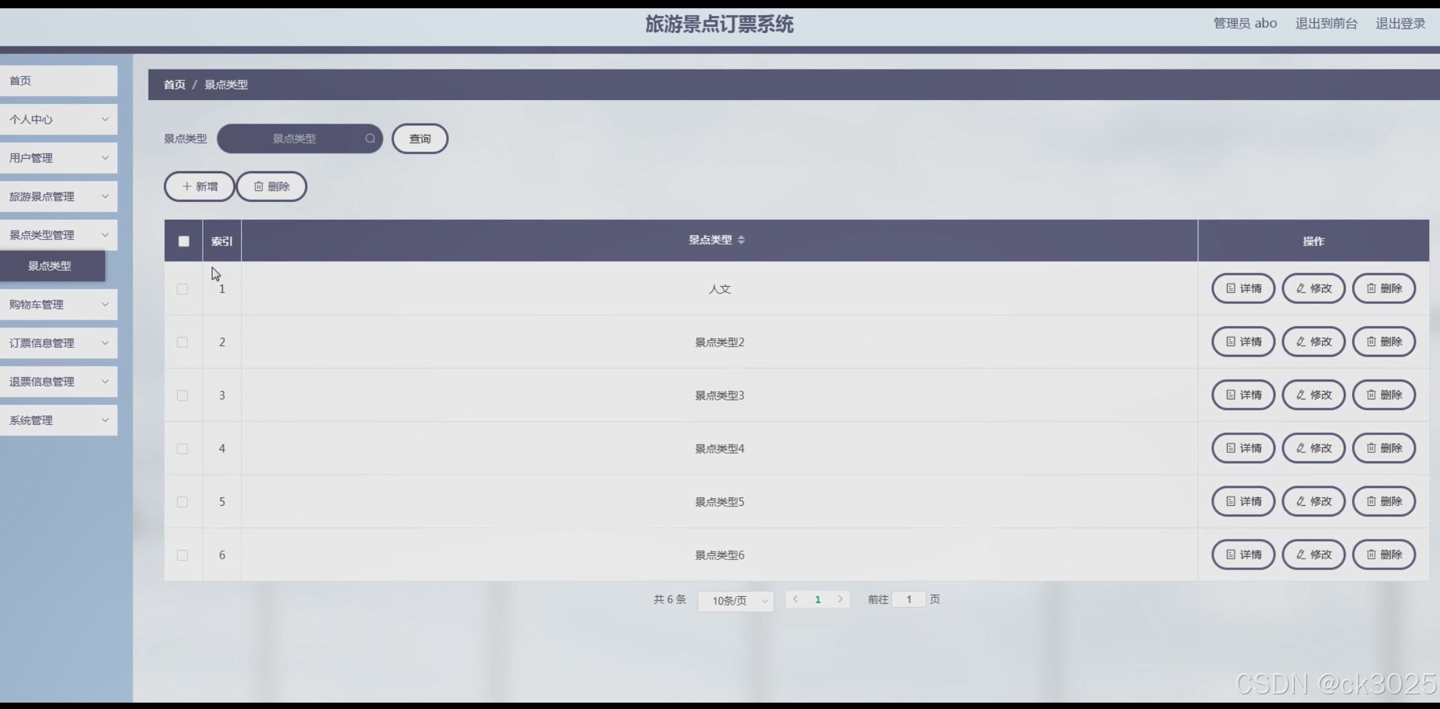Click 删除 trash button for 景点类型3

point(1383,395)
